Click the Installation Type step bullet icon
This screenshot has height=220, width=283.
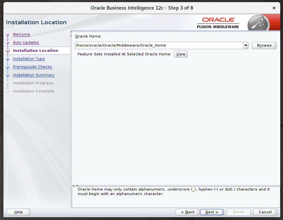(8, 59)
